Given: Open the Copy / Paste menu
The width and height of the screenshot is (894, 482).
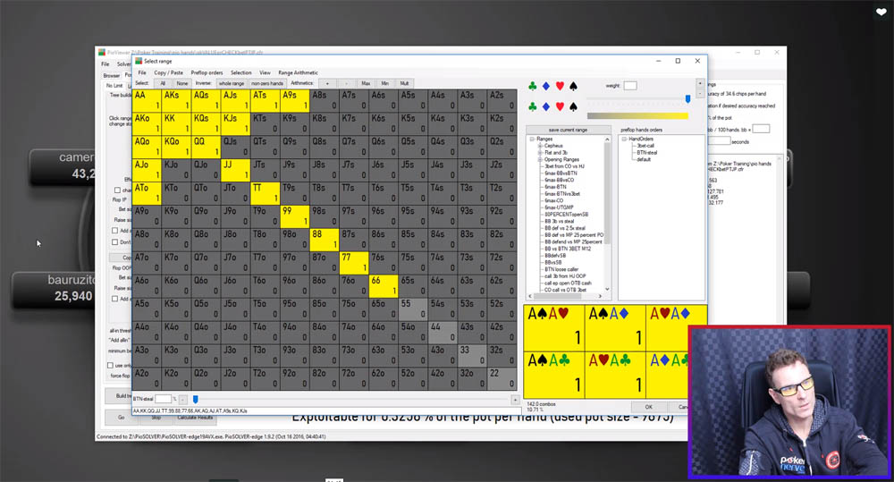Looking at the screenshot, I should (168, 72).
